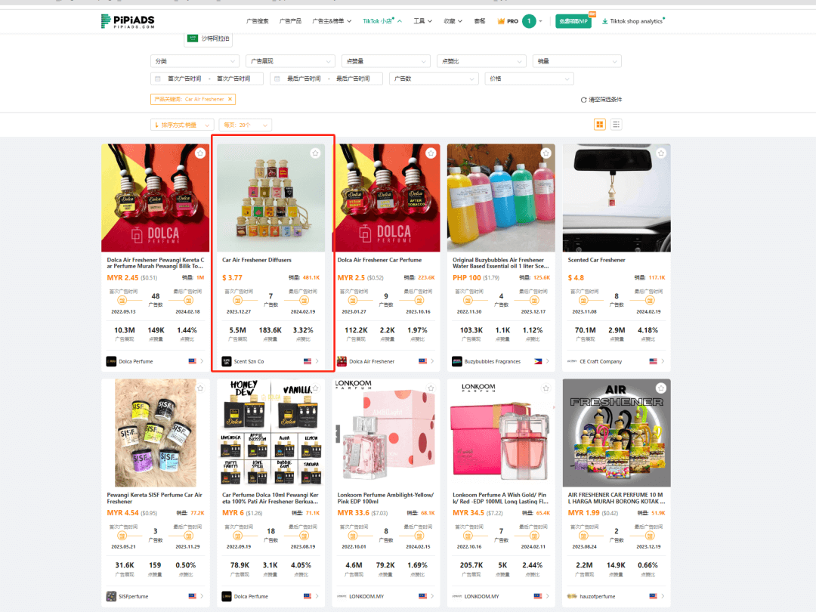Open the 每页 20个 page size dropdown
The width and height of the screenshot is (816, 612).
tap(246, 125)
